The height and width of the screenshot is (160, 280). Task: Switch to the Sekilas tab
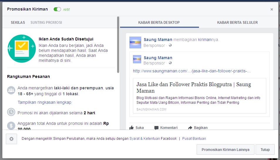pyautogui.click(x=18, y=23)
